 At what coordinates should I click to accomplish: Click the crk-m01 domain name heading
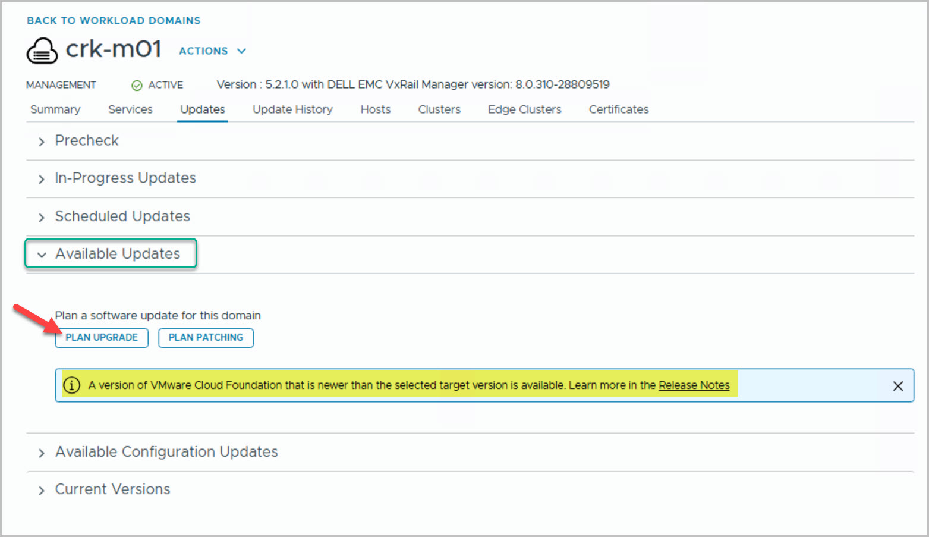(x=114, y=49)
